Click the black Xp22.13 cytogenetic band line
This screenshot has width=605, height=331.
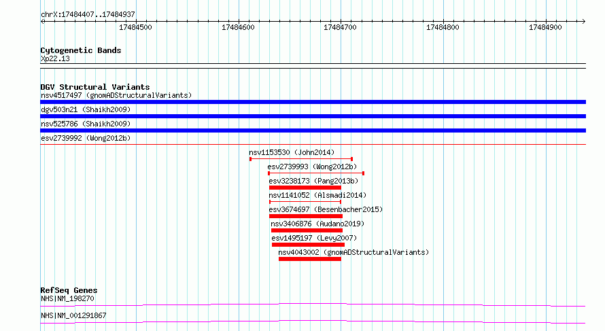coord(313,66)
